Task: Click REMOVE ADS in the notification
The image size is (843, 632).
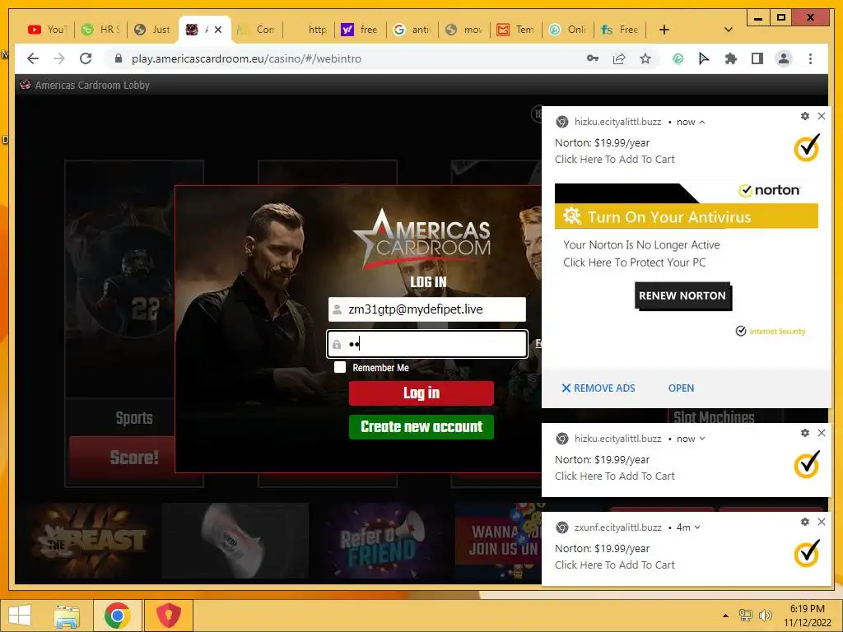Action: pos(598,388)
